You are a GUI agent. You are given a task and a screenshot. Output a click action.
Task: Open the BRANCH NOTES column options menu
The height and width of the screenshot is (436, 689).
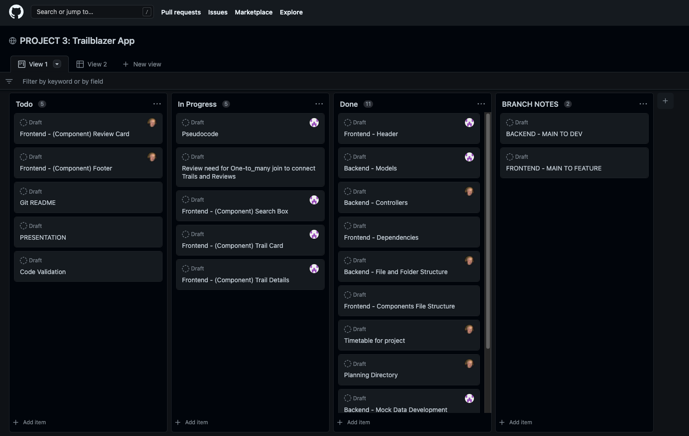pyautogui.click(x=643, y=104)
